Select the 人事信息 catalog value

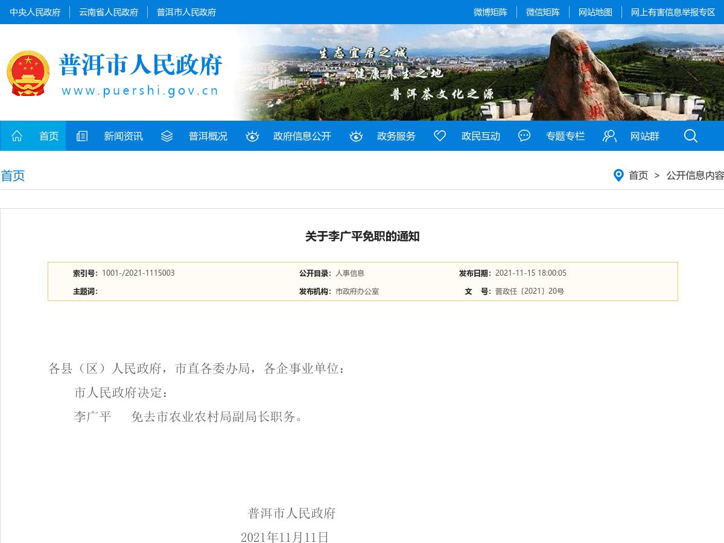(x=350, y=273)
